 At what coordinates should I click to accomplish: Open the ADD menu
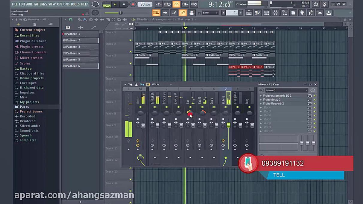(x=29, y=4)
